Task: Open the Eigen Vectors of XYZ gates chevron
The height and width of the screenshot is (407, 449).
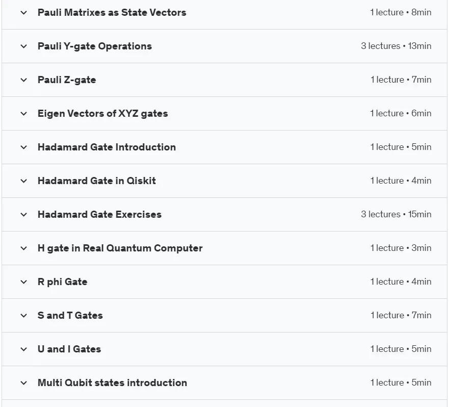Action: 24,114
